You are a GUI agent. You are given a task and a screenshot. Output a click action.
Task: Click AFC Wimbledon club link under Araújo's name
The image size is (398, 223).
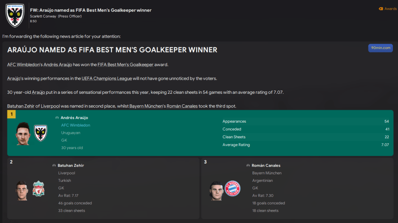click(x=75, y=125)
